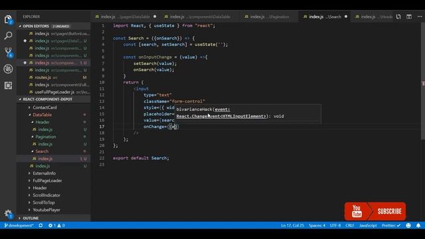Collapse the REACT-COMPONENT-DEPOT section

pyautogui.click(x=47, y=99)
